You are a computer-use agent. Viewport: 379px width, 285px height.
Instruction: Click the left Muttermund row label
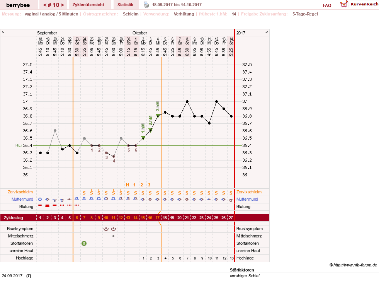(x=22, y=199)
